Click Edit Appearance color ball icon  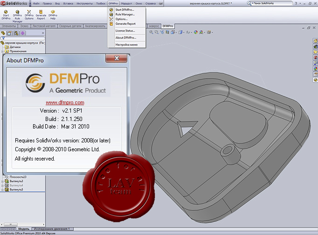click(x=196, y=32)
